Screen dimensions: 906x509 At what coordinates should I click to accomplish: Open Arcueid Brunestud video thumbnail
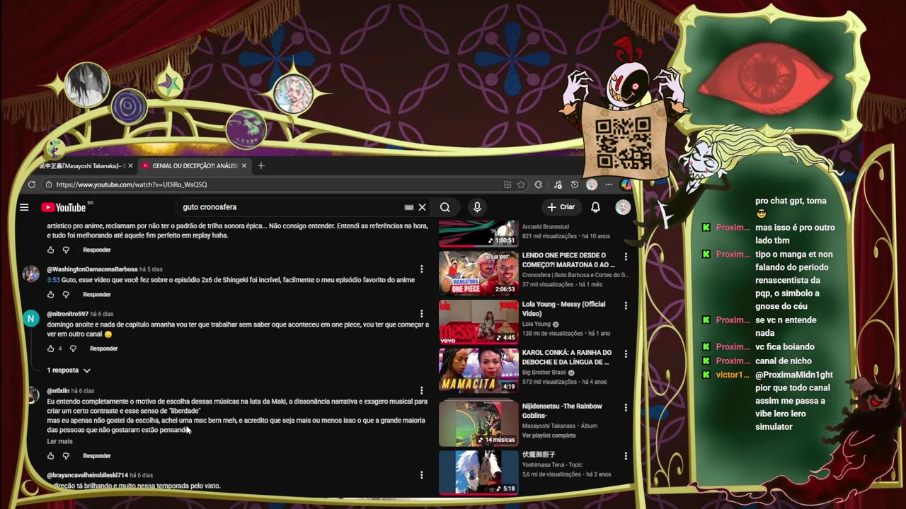click(478, 234)
